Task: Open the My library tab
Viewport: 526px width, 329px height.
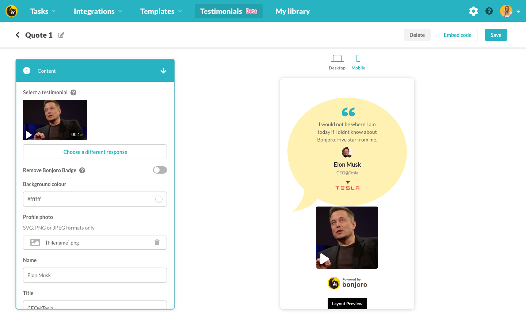Action: point(293,11)
